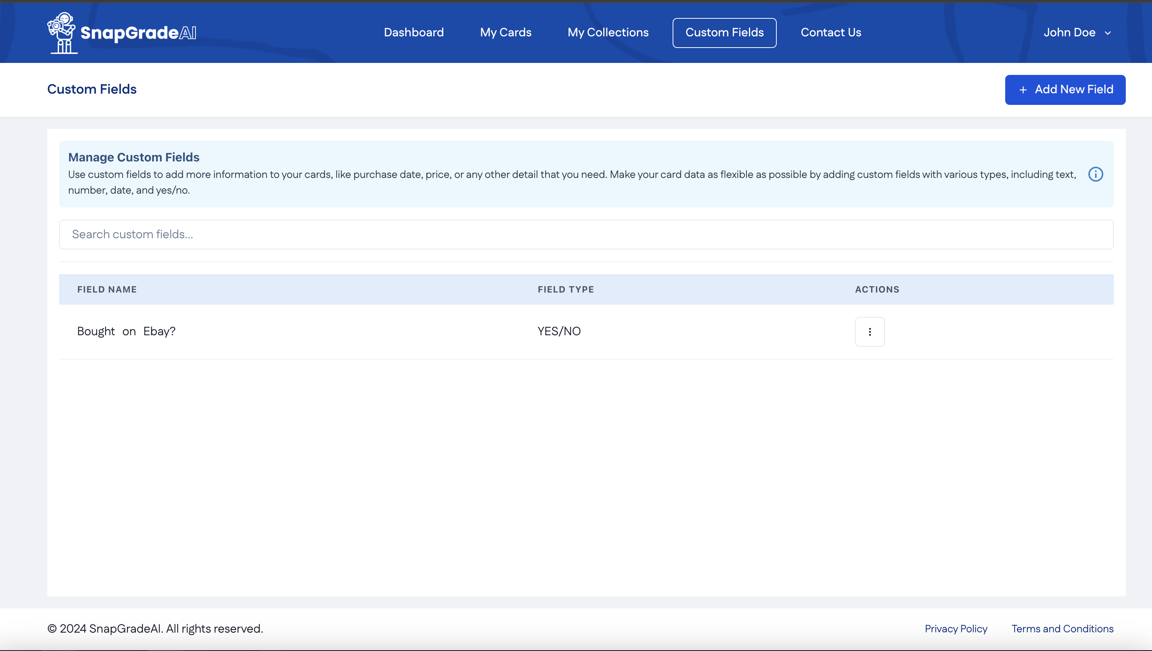Open the Privacy Policy link
1152x651 pixels.
[x=956, y=629]
